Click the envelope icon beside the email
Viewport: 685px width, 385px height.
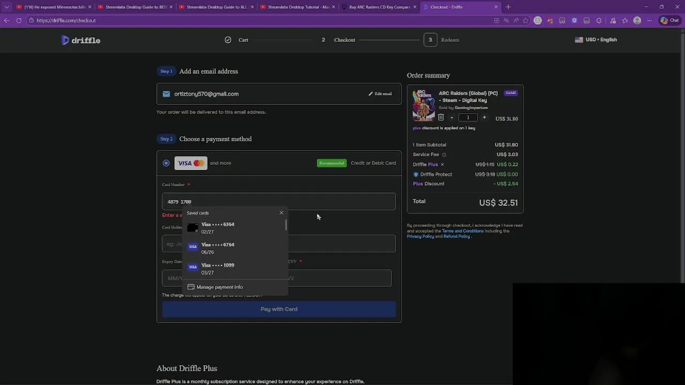[166, 94]
